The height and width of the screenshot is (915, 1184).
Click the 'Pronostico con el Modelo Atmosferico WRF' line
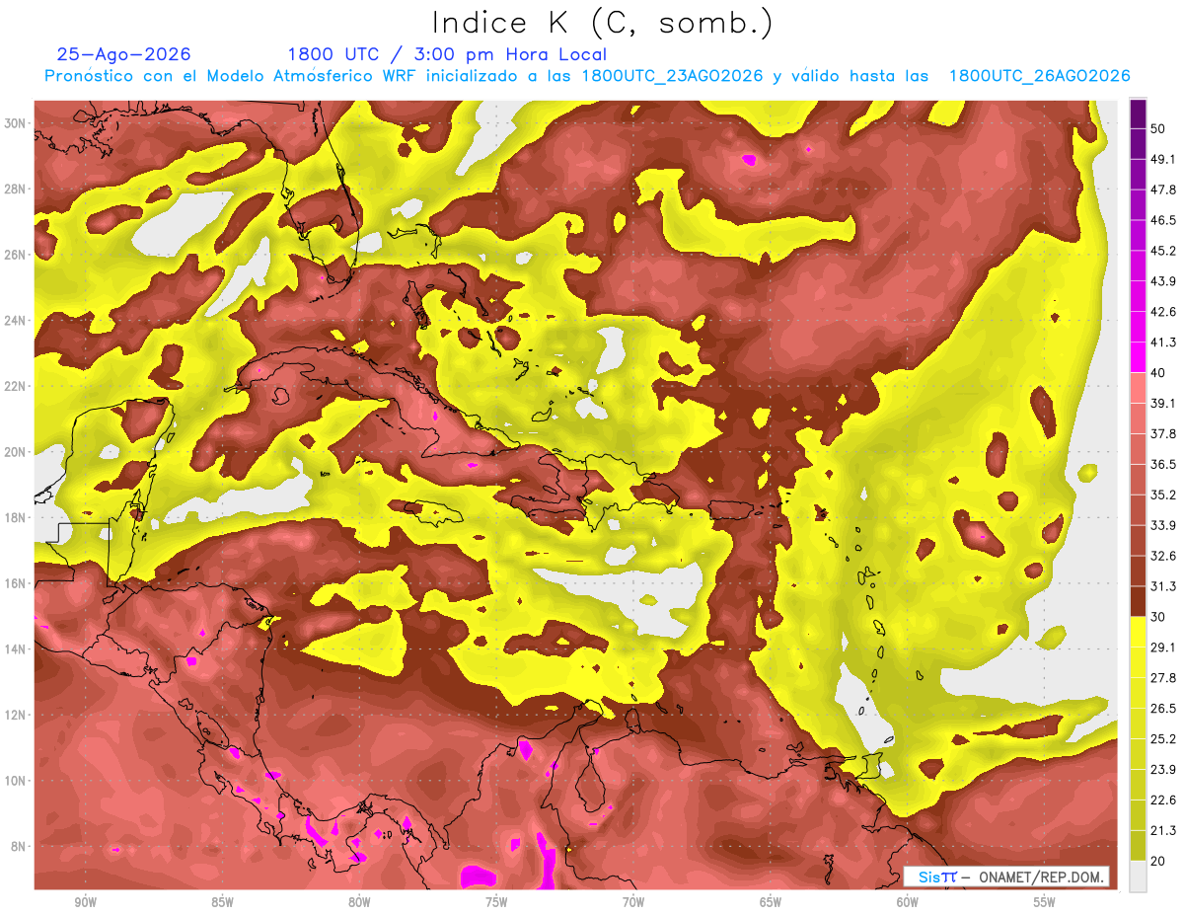587,76
